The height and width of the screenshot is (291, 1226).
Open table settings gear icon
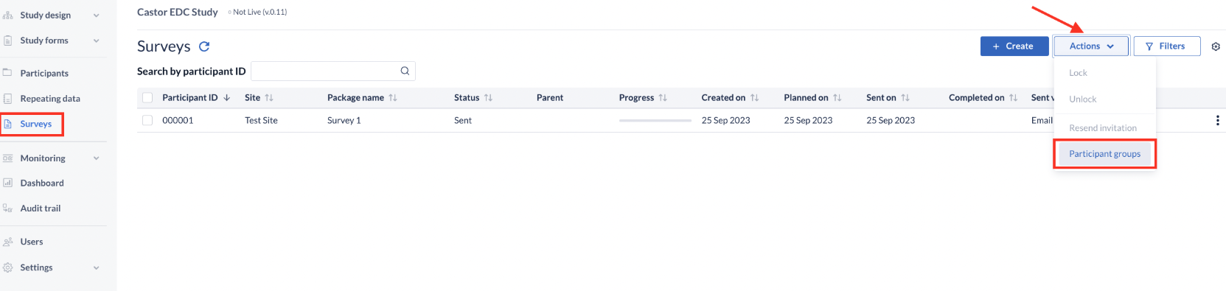[x=1216, y=46]
